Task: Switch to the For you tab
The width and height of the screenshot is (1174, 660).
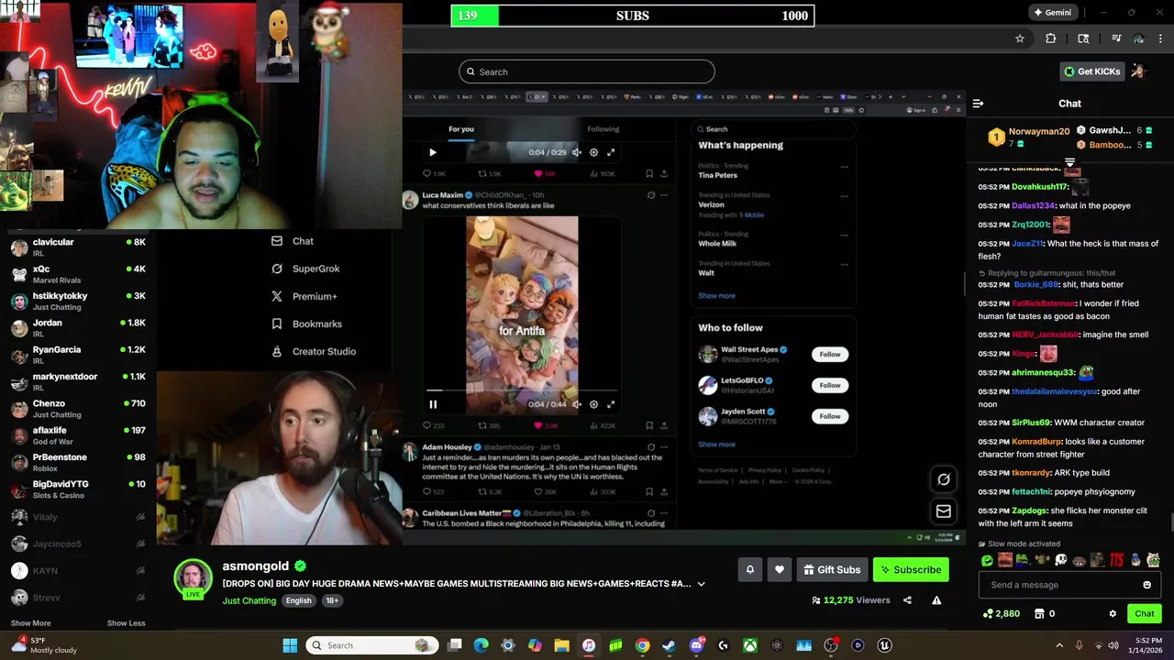Action: 461,129
